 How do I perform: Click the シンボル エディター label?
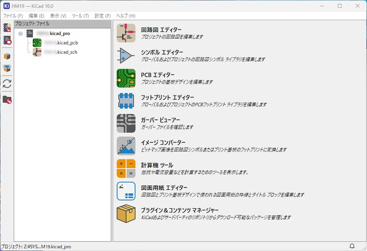tap(162, 53)
